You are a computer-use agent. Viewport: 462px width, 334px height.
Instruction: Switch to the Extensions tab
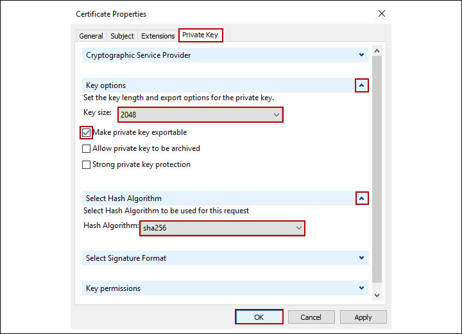[158, 36]
